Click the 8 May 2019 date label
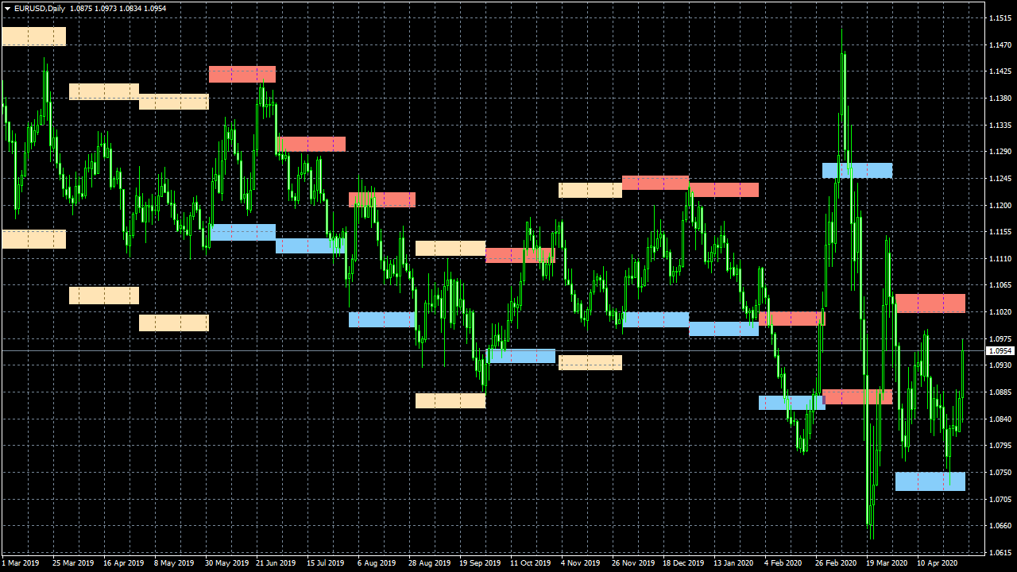Screen dimensions: 1017x572 pos(174,563)
